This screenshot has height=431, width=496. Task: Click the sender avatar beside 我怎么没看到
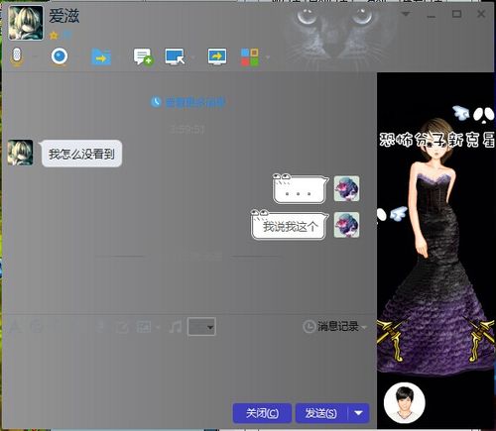coord(20,153)
